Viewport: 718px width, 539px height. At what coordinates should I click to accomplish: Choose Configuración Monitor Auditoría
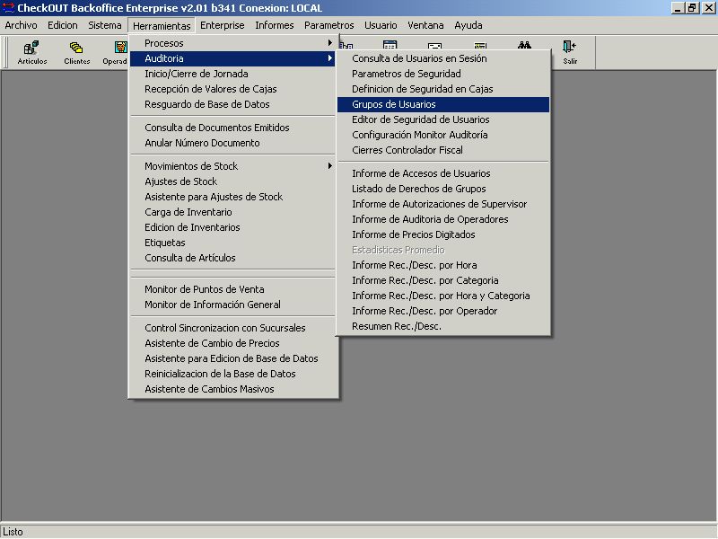coord(443,135)
